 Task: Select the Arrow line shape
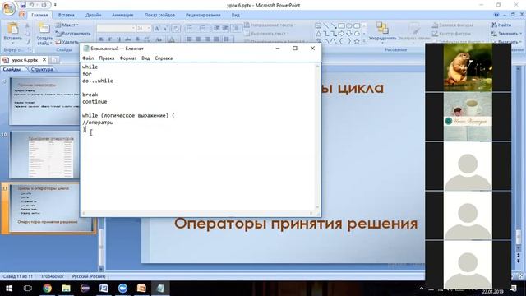point(334,25)
